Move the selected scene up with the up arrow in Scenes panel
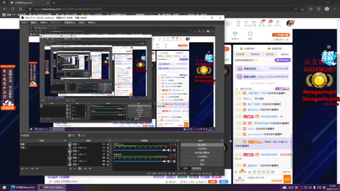Viewport: 340px width, 191px height. [x=32, y=169]
